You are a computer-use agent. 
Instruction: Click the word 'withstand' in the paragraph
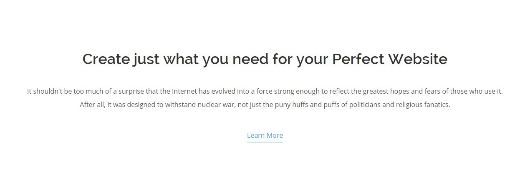pyautogui.click(x=179, y=104)
